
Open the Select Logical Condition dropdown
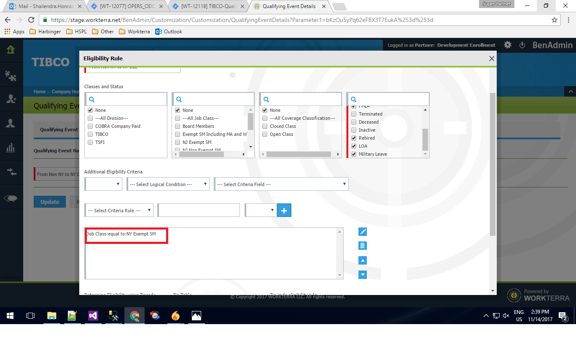click(168, 184)
